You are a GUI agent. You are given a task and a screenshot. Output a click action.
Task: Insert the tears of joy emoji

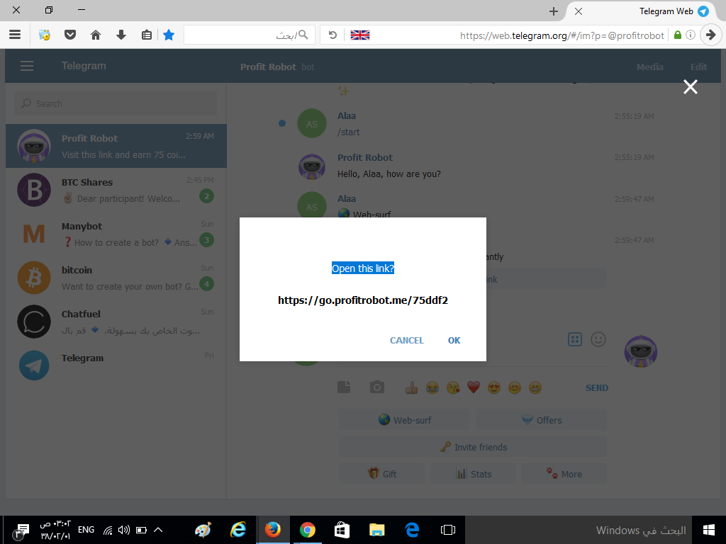[x=432, y=387]
